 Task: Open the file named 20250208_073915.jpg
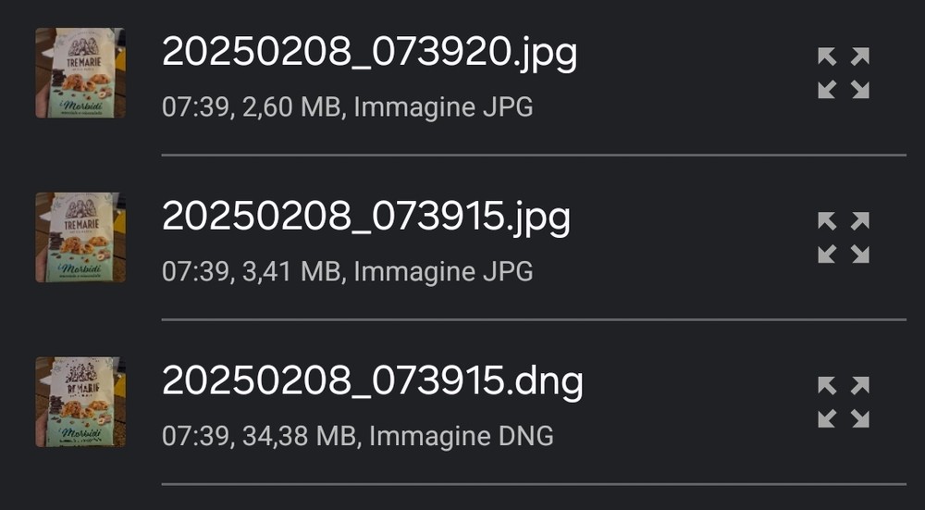coord(366,218)
